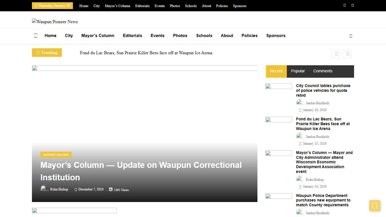386x217 pixels.
Task: Switch to the Popular tab
Action: pos(298,71)
